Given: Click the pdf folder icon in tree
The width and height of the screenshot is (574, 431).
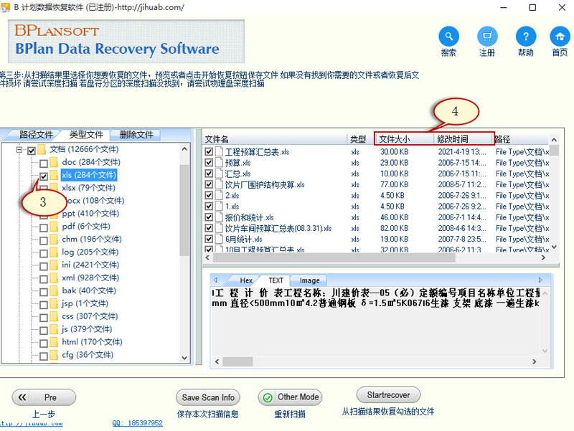Looking at the screenshot, I should (54, 227).
